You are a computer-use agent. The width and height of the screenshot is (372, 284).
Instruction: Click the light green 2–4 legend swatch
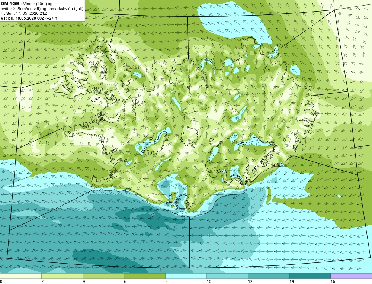point(62,276)
